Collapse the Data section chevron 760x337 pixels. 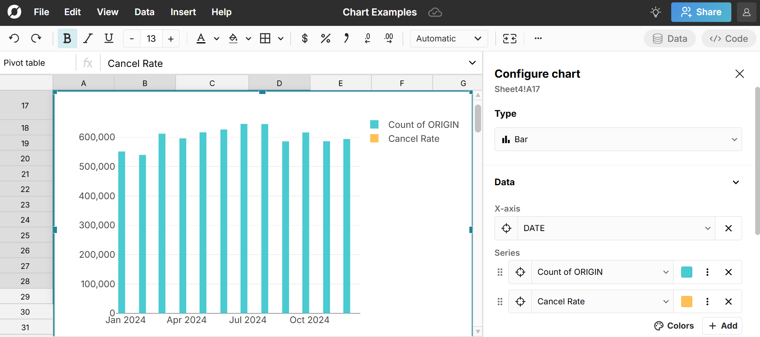point(736,182)
